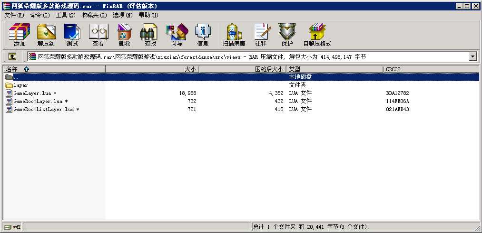Sort by CRC32 column header
482x233 pixels.
(431, 69)
